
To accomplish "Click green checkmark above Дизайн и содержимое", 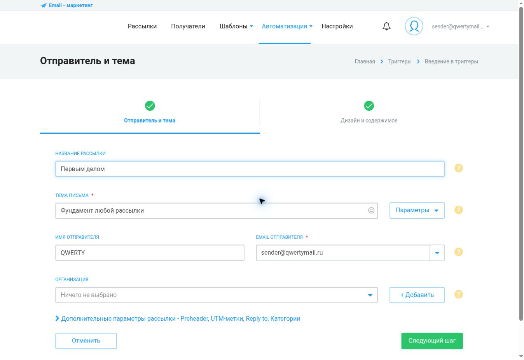I will 369,106.
